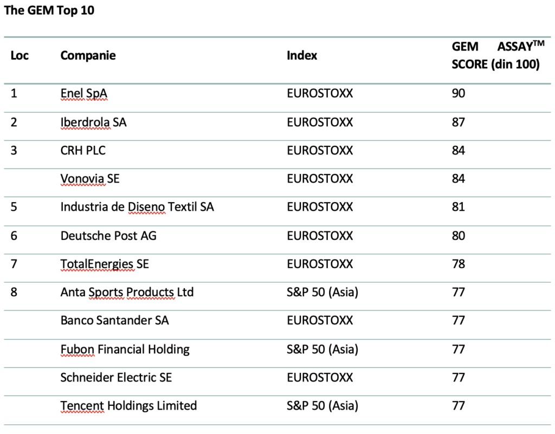Viewport: 555px width, 434px height.
Task: Select the CRH PLC cell
Action: (x=83, y=151)
